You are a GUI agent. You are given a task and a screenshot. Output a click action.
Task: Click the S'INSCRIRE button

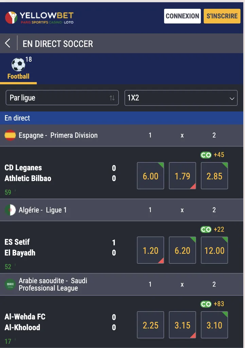pyautogui.click(x=222, y=16)
